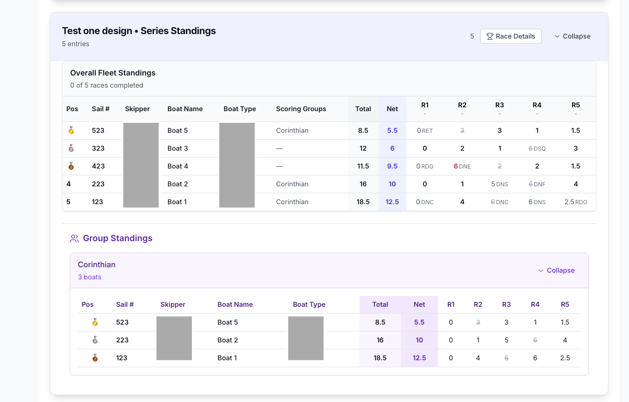Click the Net column header in the overall standings
Screen dimensions: 629x402
392,109
